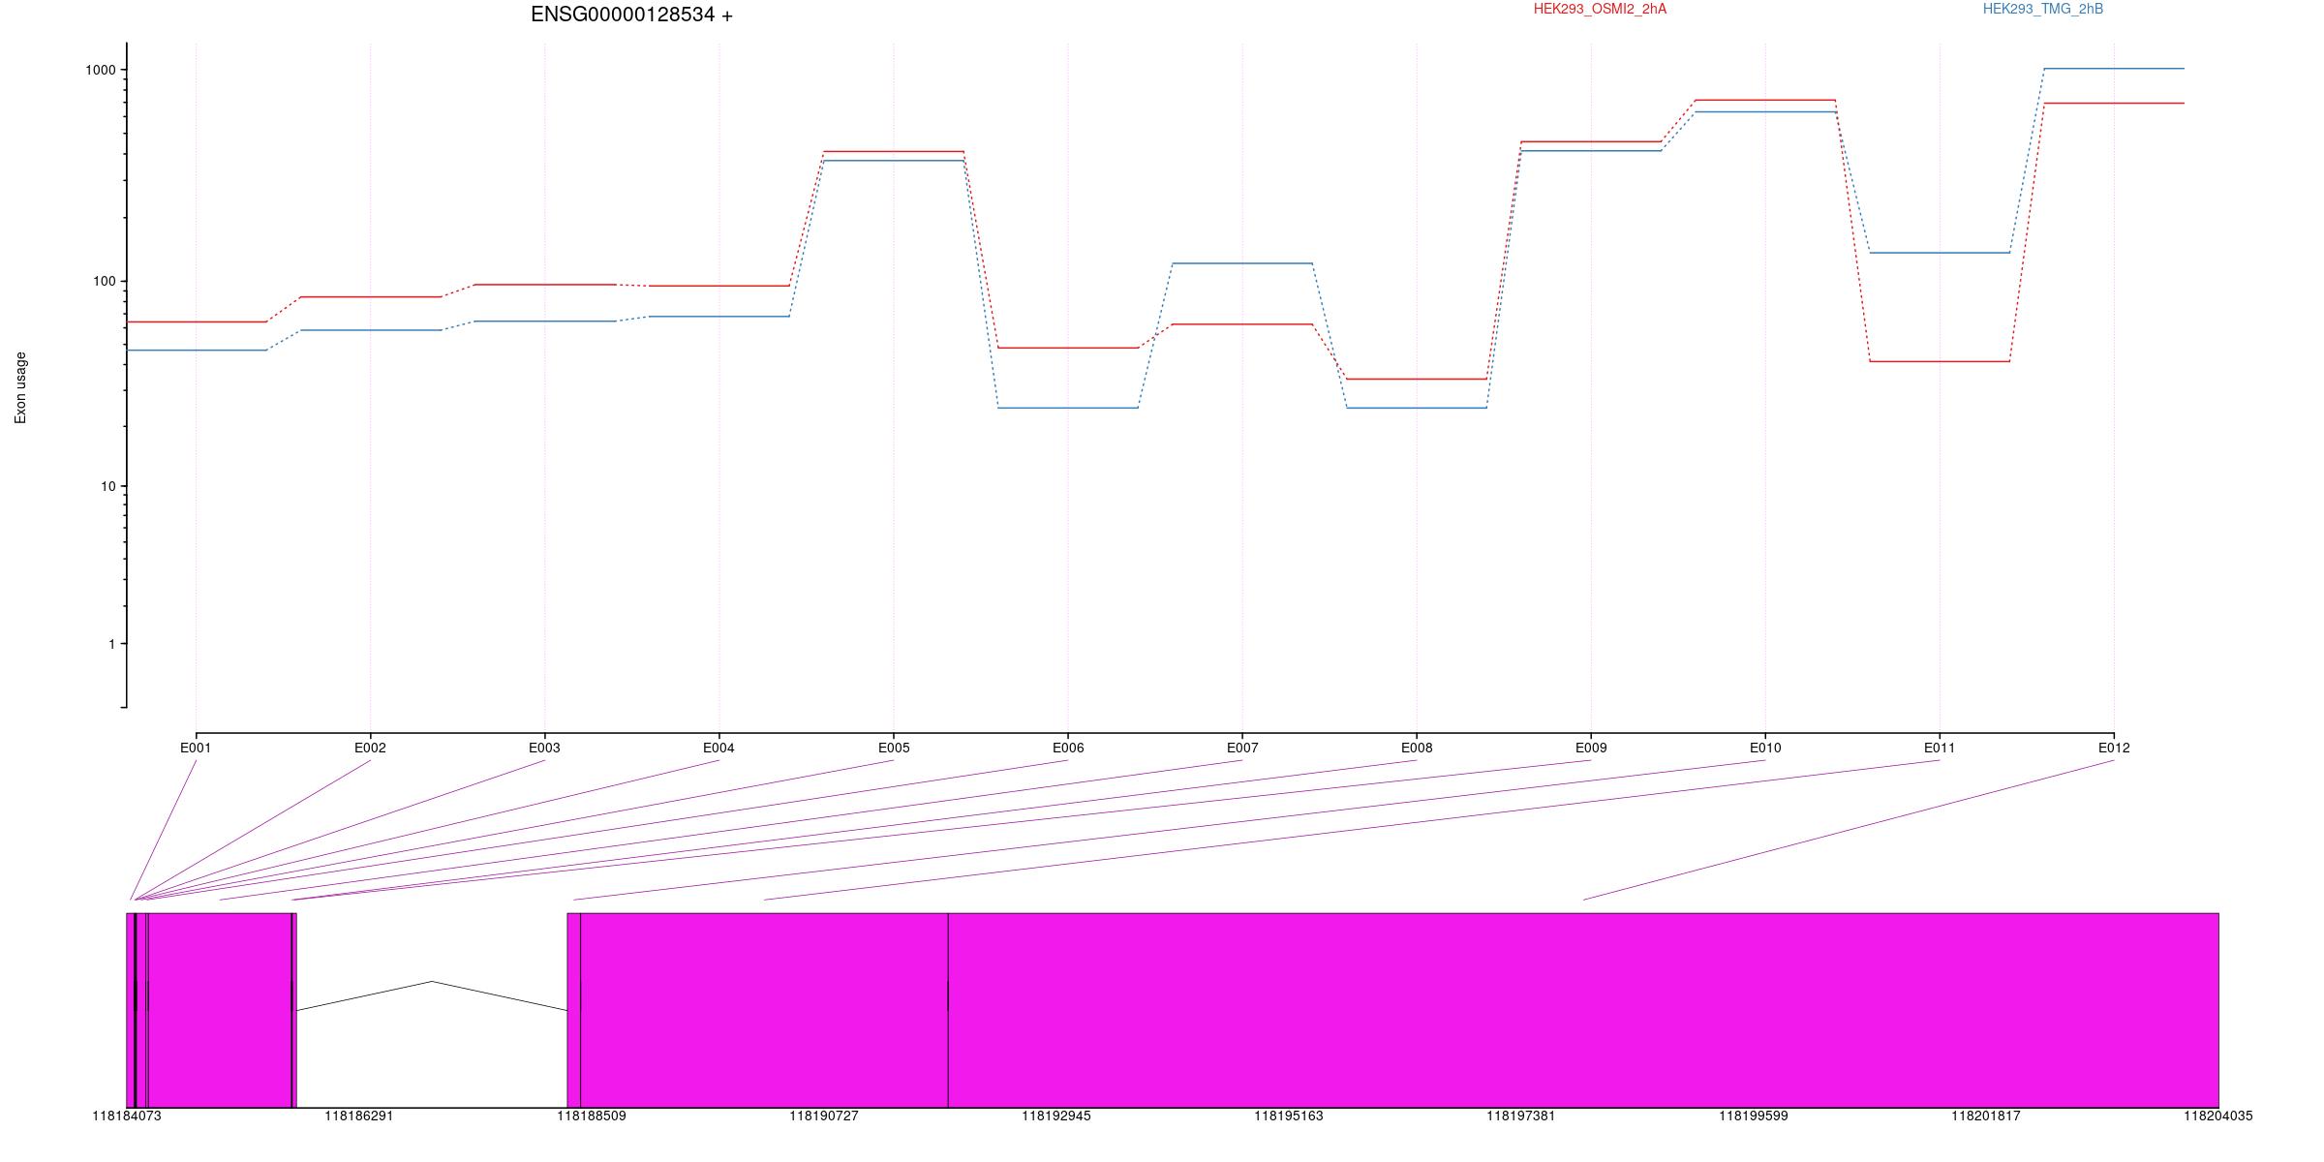Click the blue E012 usage line segment
Image resolution: width=2324 pixels, height=1162 pixels.
2114,69
